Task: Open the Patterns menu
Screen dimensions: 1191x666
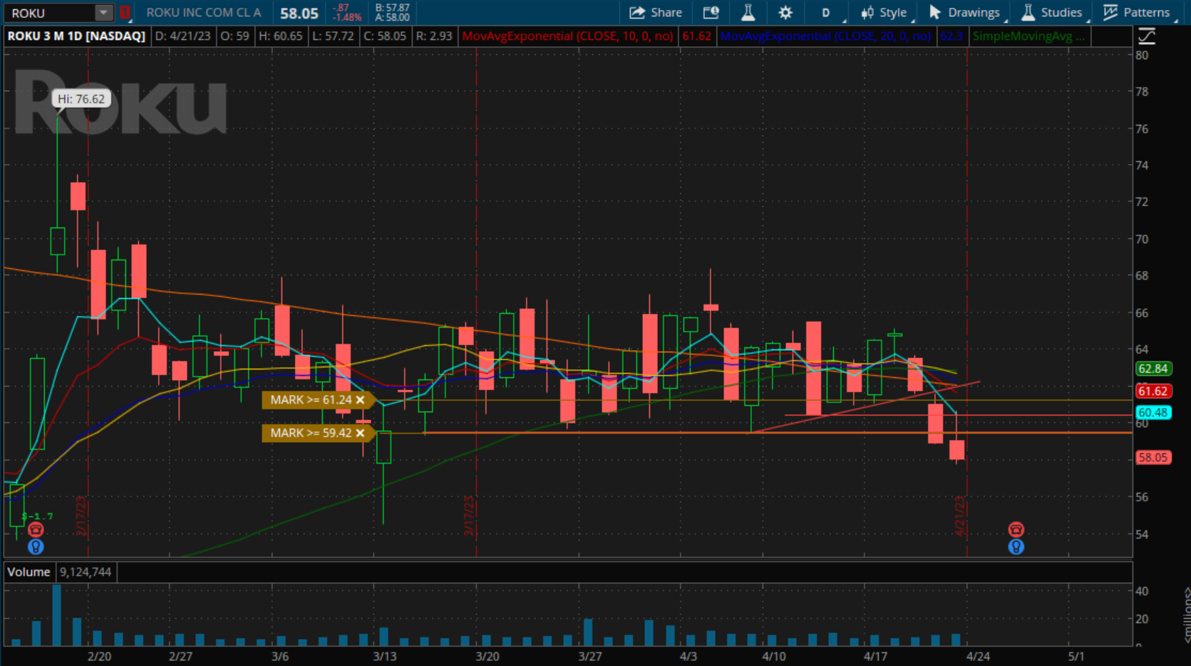Action: pyautogui.click(x=1137, y=13)
